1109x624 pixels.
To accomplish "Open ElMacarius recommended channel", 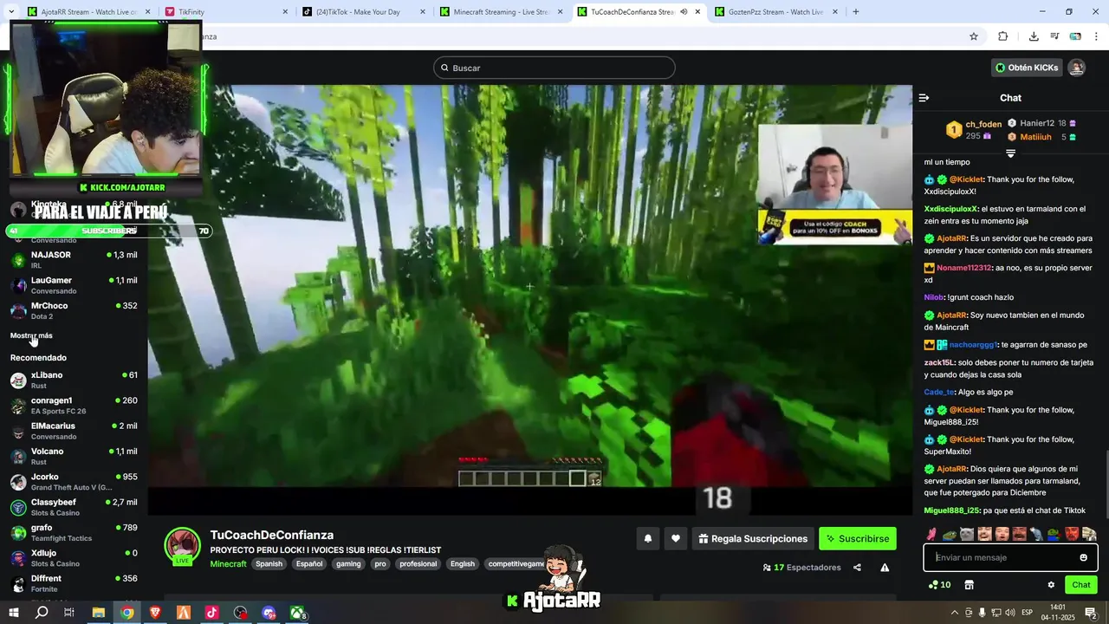I will point(74,431).
